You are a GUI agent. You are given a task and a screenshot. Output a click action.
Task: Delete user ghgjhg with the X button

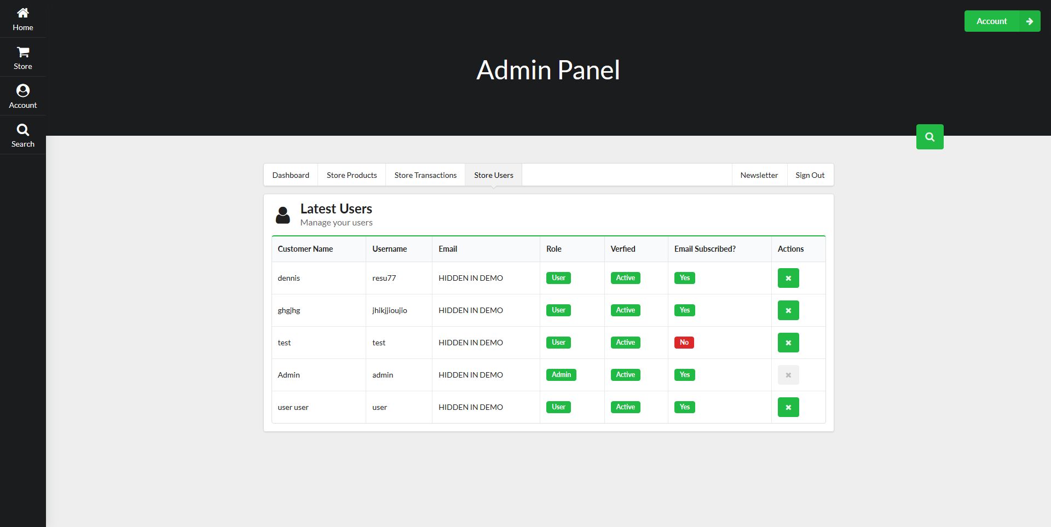pyautogui.click(x=788, y=310)
